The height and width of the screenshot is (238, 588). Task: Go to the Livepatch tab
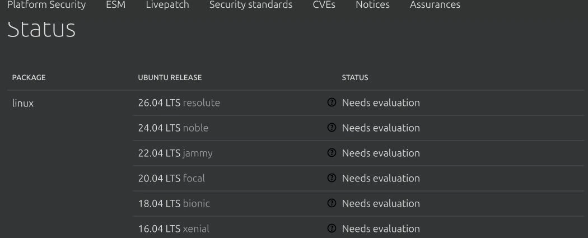pos(167,5)
